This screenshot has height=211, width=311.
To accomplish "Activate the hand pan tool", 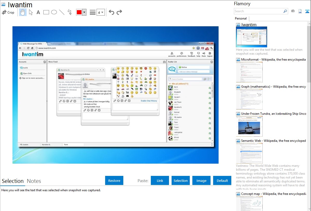I will [x=23, y=12].
